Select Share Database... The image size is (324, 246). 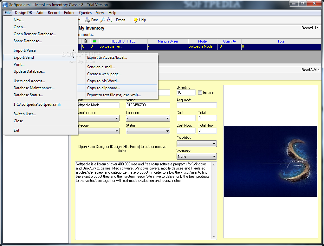pyautogui.click(x=40, y=41)
